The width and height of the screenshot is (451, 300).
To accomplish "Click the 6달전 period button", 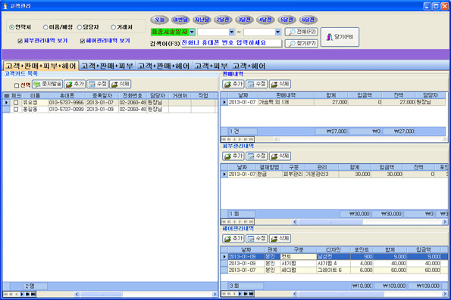I will point(308,20).
